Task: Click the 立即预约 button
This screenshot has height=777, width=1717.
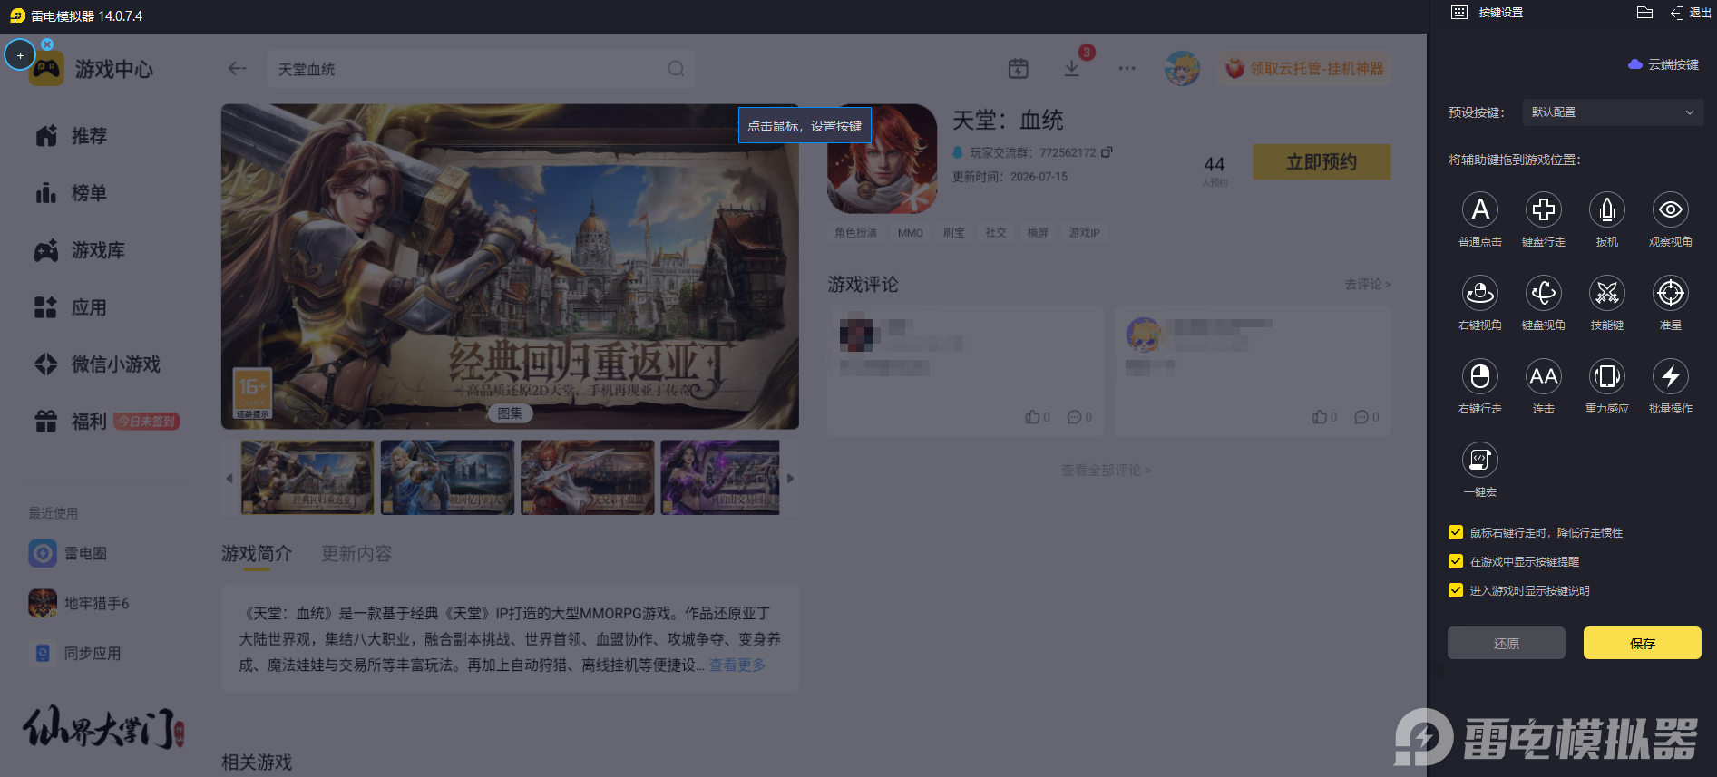Action: [x=1322, y=162]
